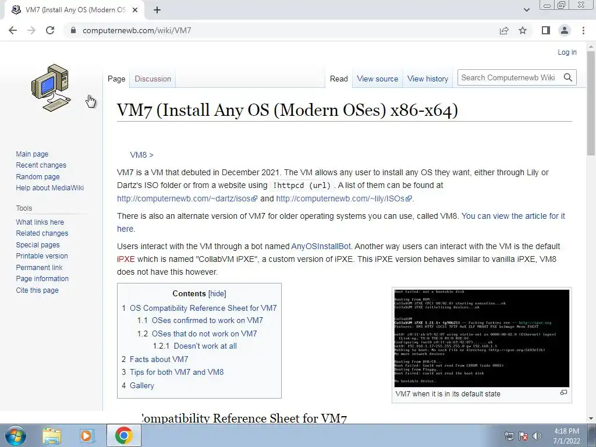Image resolution: width=596 pixels, height=447 pixels.
Task: Open the Permanent link
Action: [39, 267]
